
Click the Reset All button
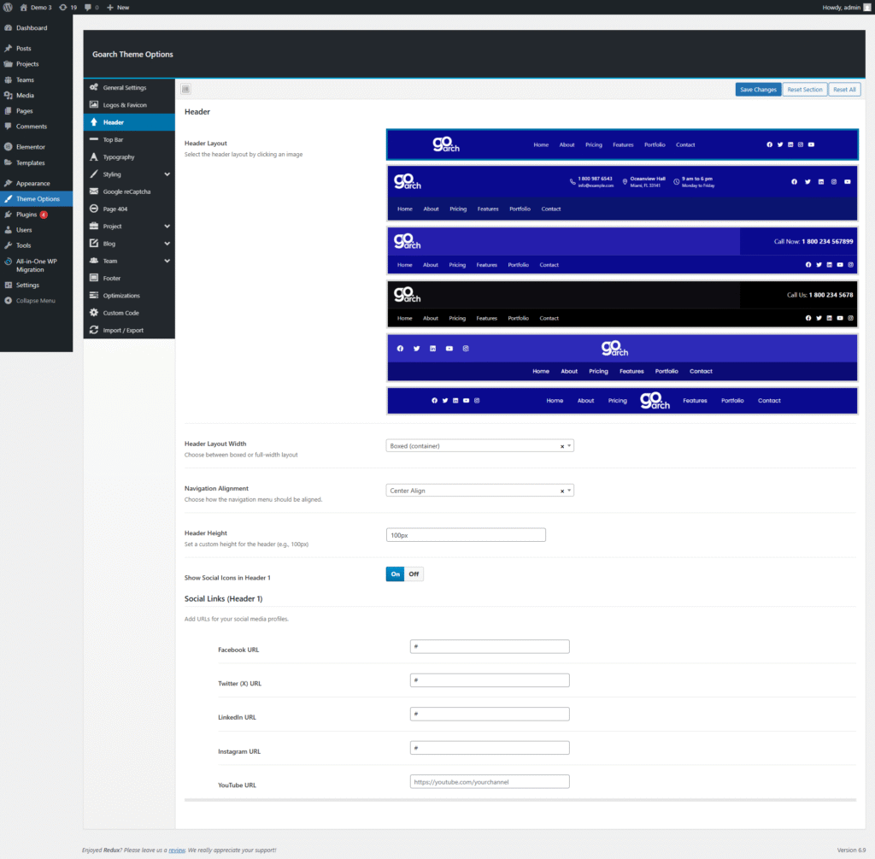point(844,89)
